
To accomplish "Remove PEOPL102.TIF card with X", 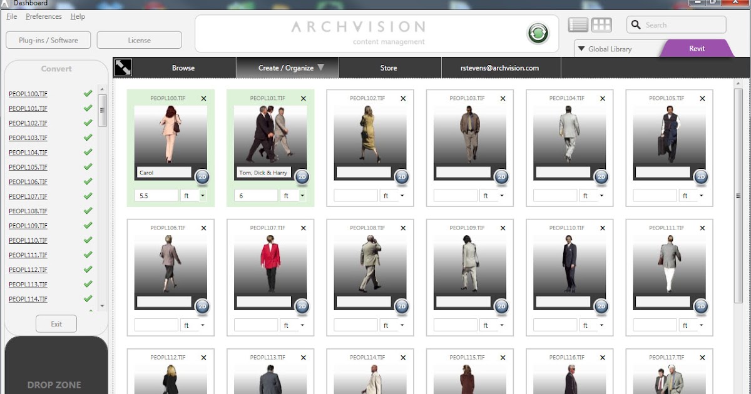I will tap(403, 99).
